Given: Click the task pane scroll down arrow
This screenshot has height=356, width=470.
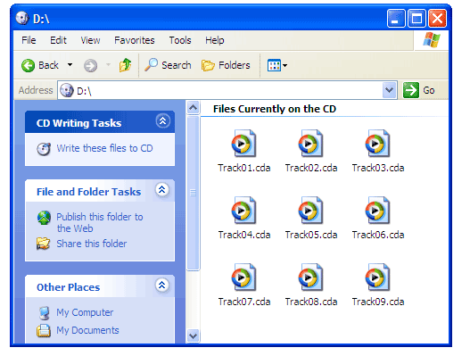Looking at the screenshot, I should click(193, 335).
